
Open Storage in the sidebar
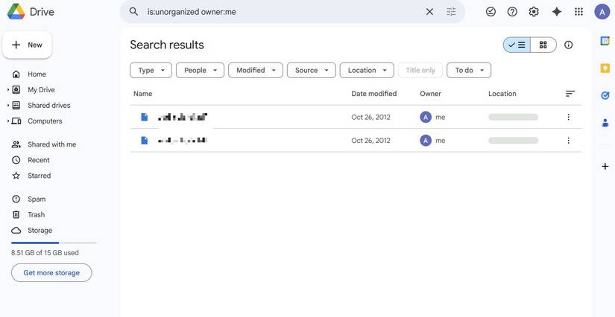point(40,231)
